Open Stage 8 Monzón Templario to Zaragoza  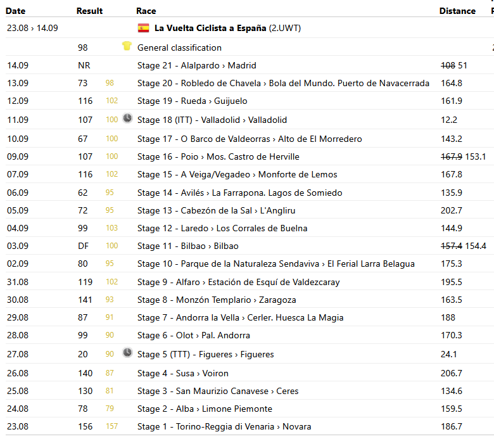[x=217, y=300]
